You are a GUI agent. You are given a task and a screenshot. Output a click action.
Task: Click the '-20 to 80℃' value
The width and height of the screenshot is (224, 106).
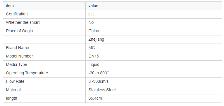tap(99, 73)
